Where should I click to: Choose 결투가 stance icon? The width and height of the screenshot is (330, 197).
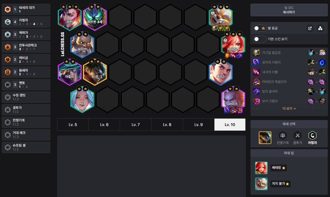(x=298, y=138)
